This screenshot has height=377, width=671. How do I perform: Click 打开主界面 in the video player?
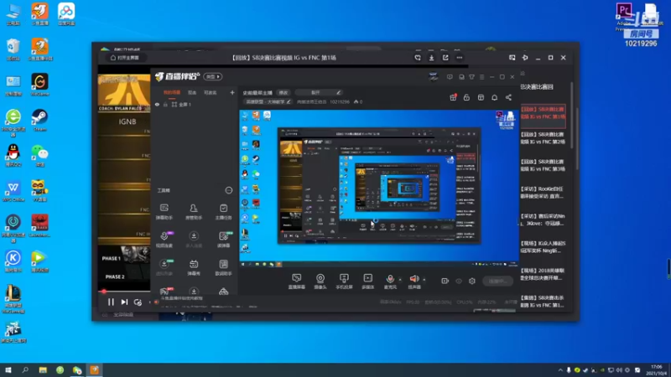click(124, 58)
